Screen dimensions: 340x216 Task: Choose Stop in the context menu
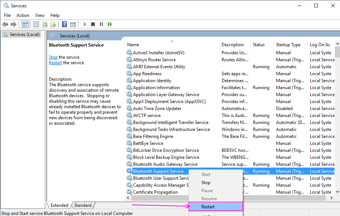[x=215, y=183]
